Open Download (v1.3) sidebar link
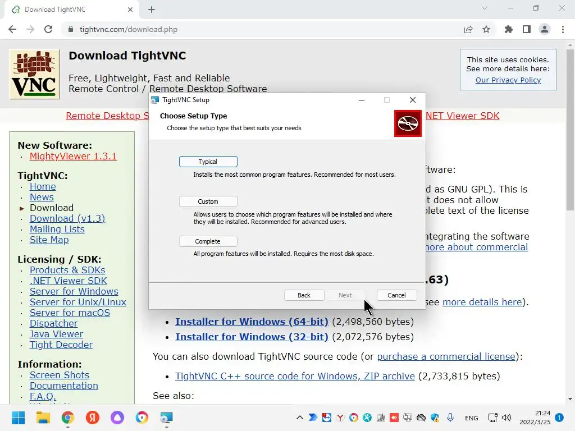This screenshot has height=431, width=575. click(67, 218)
